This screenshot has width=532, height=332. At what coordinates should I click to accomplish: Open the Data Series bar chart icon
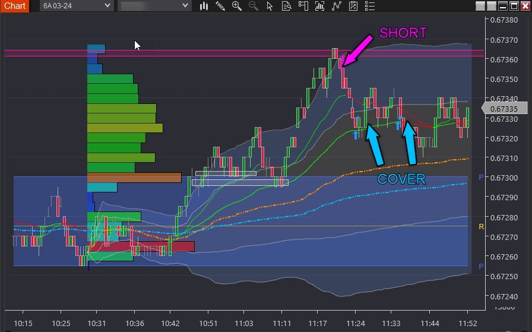(320, 6)
